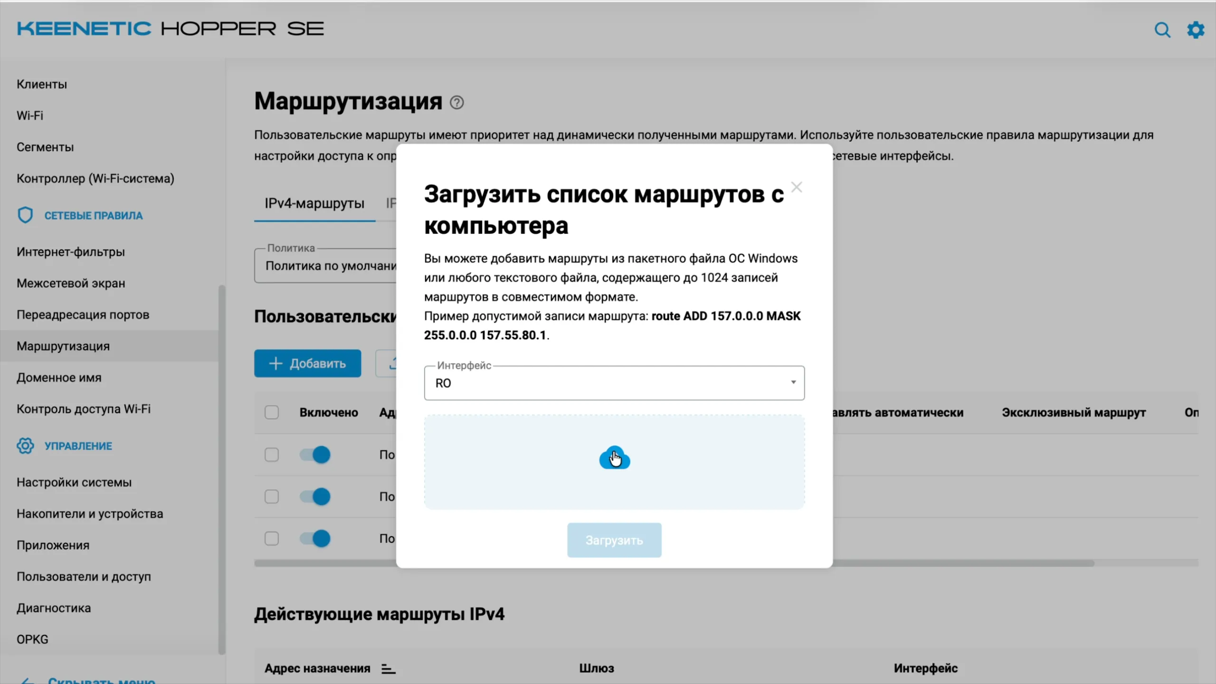Tick the second route row checkbox
This screenshot has width=1216, height=684.
click(272, 497)
